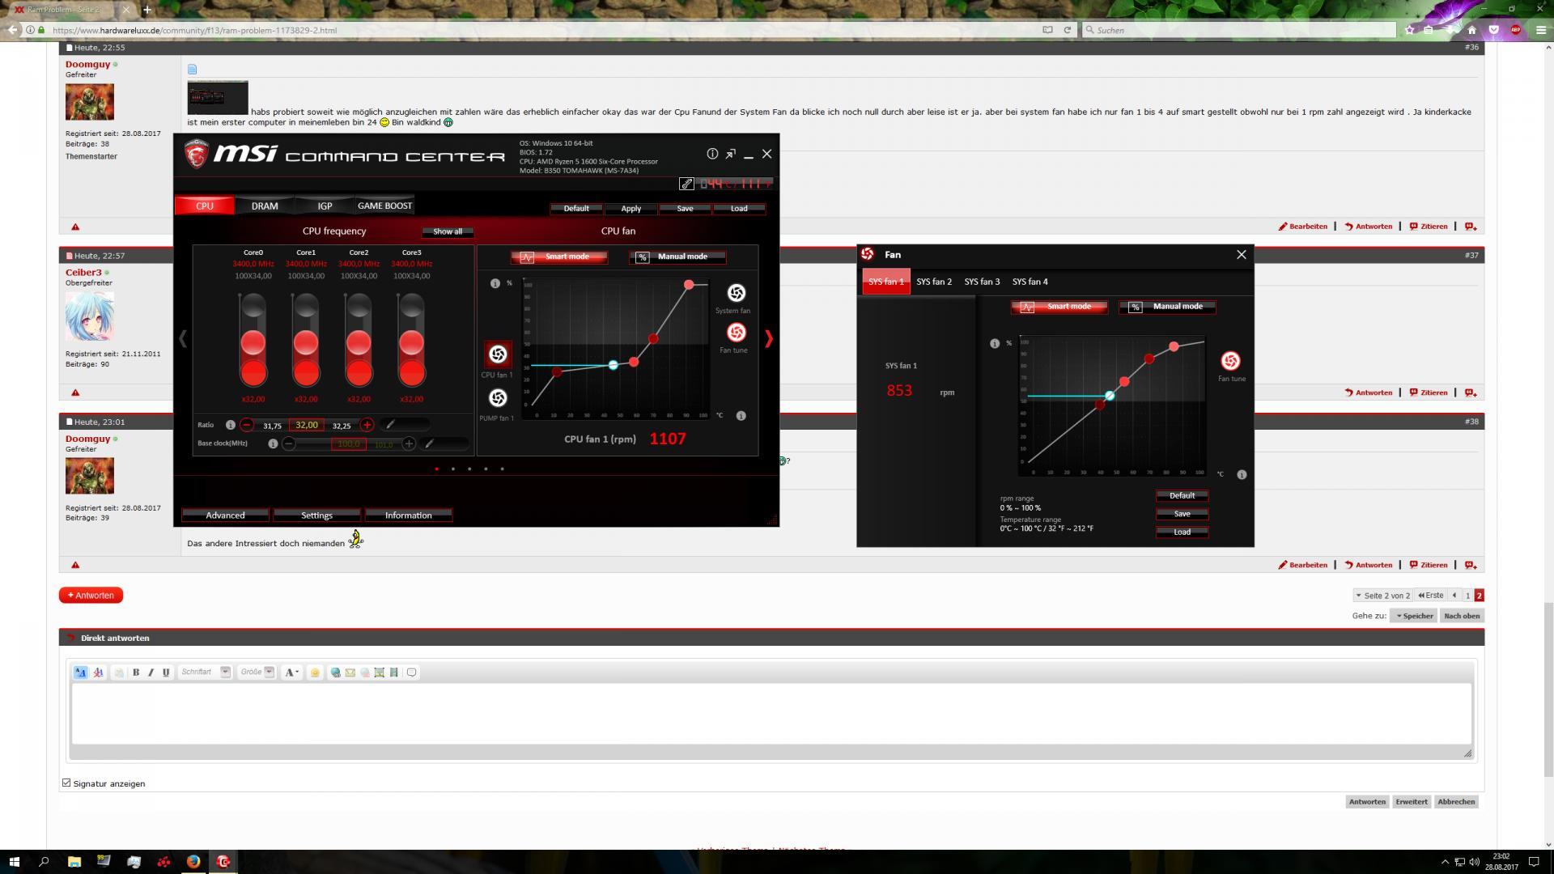Open the text color dropdown
This screenshot has height=874, width=1554.
292,672
